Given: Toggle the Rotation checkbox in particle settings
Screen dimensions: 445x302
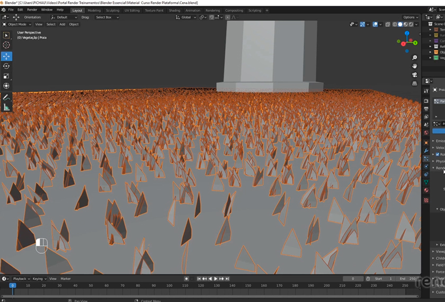Looking at the screenshot, I should (437, 154).
